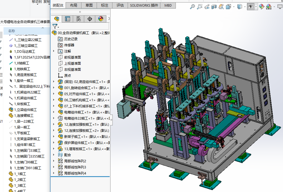Open the 评估 command tab
283x192 pixels.
click(120, 6)
